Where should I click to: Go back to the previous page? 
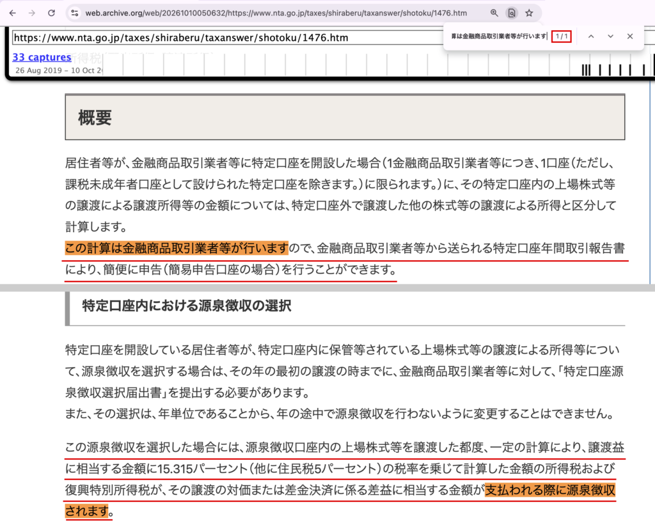point(13,13)
